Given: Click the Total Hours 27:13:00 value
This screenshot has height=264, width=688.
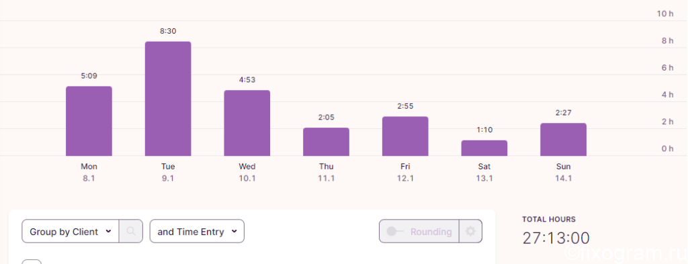Looking at the screenshot, I should click(556, 238).
